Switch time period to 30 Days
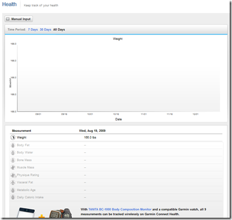 46,30
